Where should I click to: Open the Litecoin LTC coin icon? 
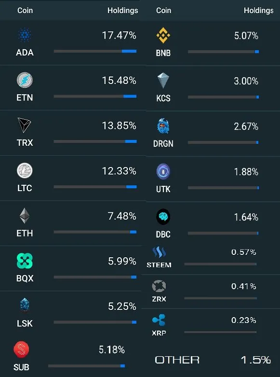tap(25, 170)
